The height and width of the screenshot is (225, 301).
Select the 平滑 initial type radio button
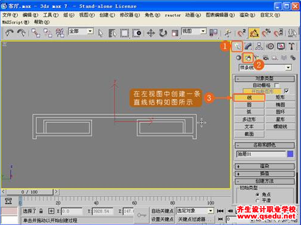(258, 200)
